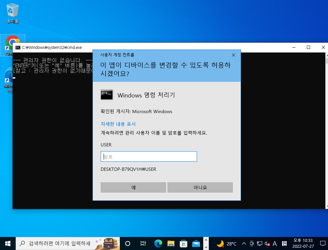Viewport: 328px width, 250px height.
Task: Open the Windows Start menu
Action: pyautogui.click(x=8, y=243)
